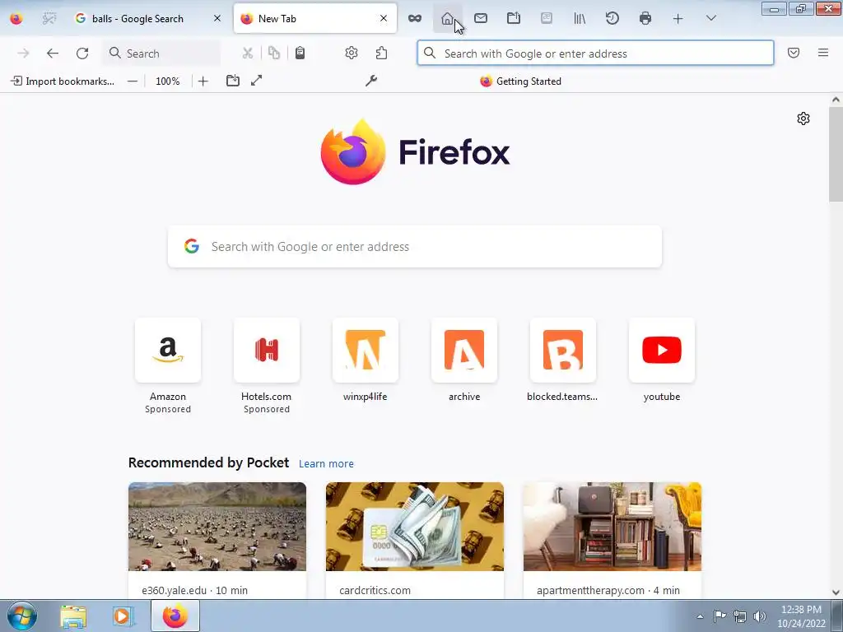
Task: Zoom in with the plus button
Action: click(x=203, y=81)
